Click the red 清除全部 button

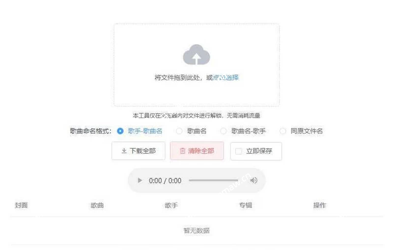[197, 151]
